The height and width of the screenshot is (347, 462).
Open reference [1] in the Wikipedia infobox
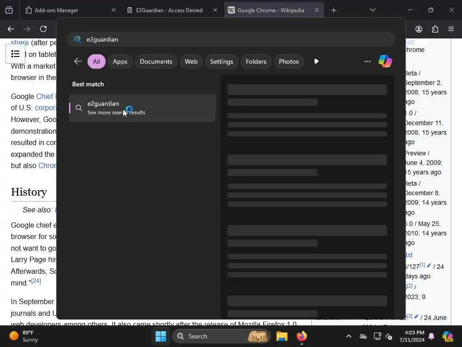(x=422, y=265)
